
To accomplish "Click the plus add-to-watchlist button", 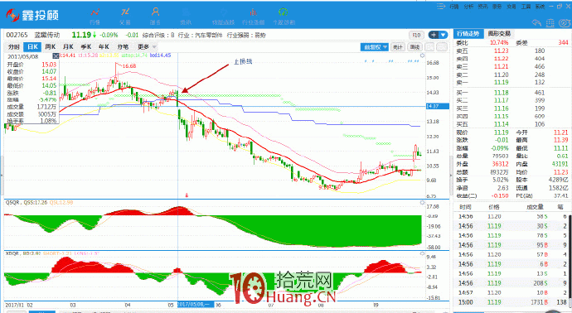I will point(434,35).
